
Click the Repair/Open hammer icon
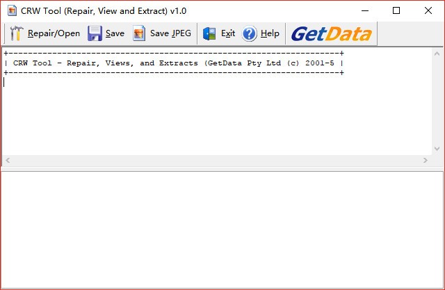click(x=16, y=33)
